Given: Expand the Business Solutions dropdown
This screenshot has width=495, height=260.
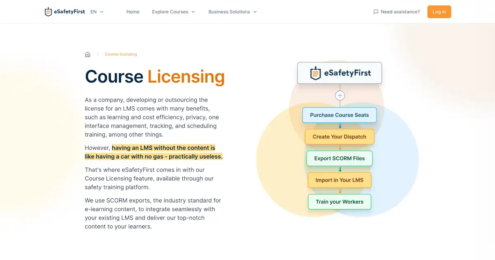Looking at the screenshot, I should 232,12.
